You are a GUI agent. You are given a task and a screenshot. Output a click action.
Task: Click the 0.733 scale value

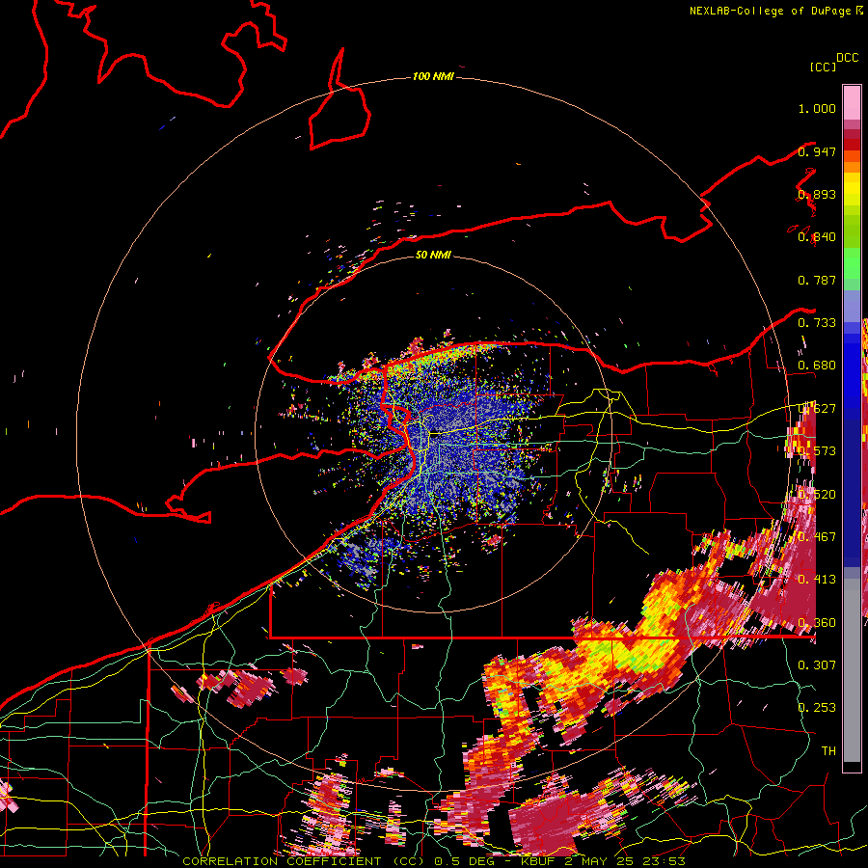coord(817,323)
